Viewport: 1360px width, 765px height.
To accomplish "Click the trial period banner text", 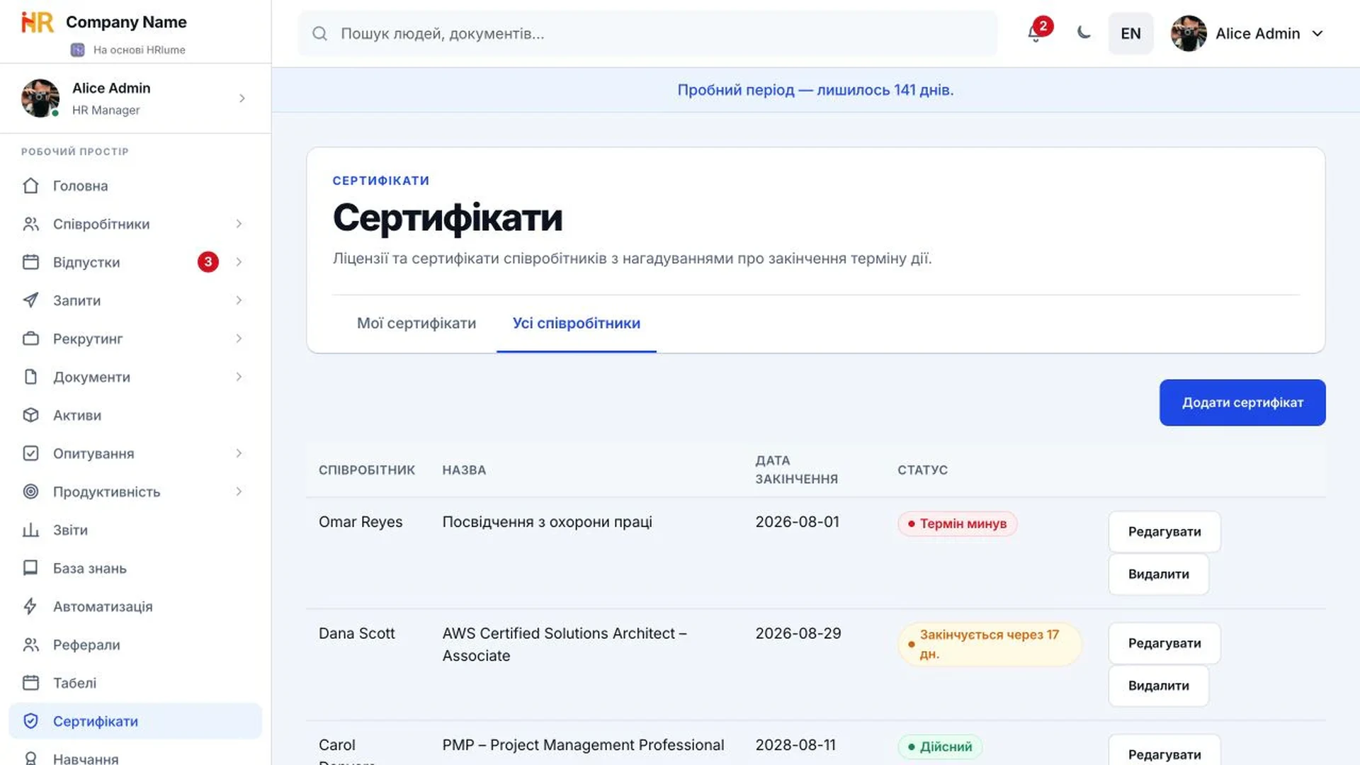I will (815, 90).
